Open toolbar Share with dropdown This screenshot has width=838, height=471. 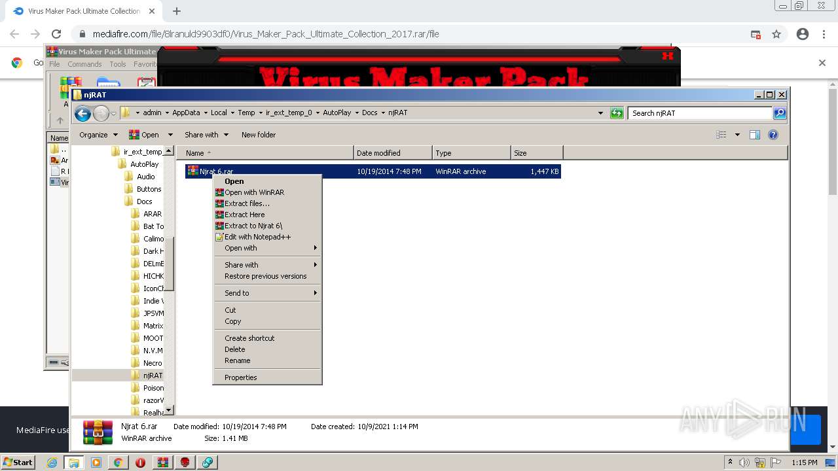206,135
